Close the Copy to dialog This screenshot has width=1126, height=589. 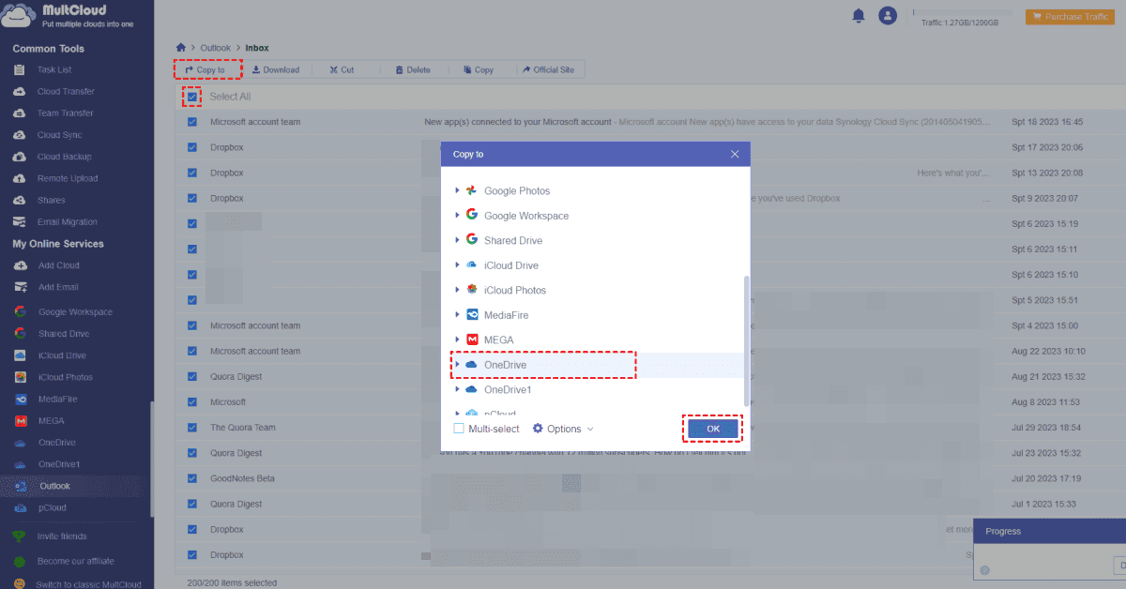pos(735,154)
